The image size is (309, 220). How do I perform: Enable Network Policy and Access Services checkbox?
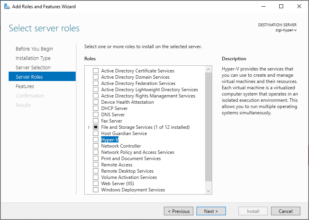[96, 152]
